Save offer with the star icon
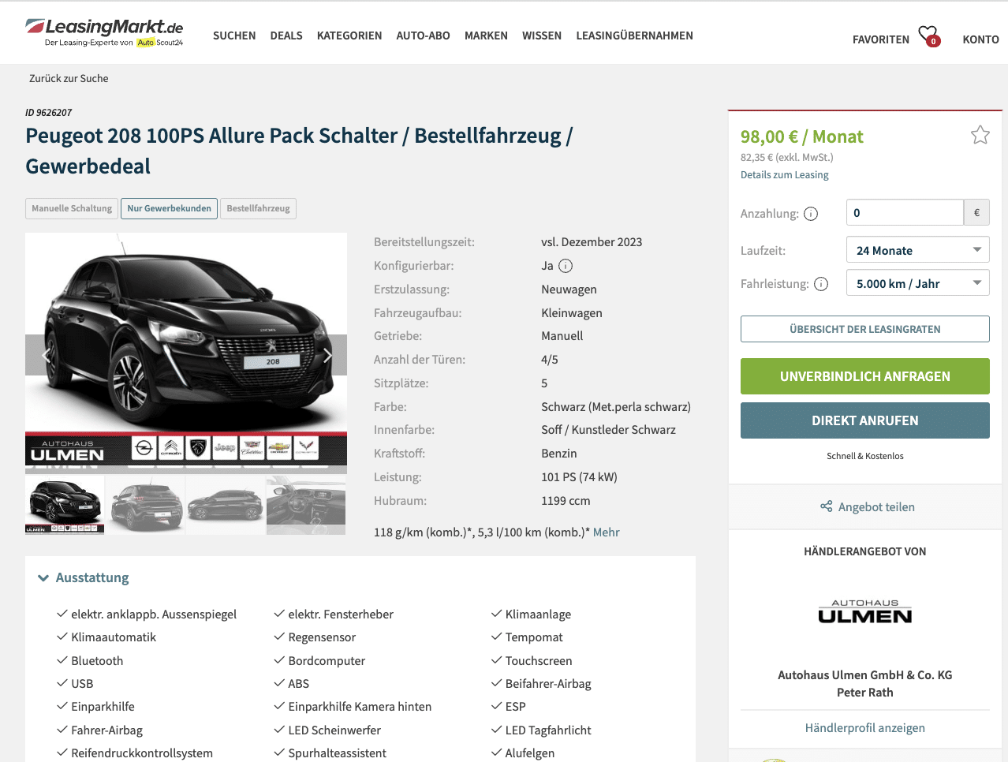The image size is (1008, 762). coord(980,135)
